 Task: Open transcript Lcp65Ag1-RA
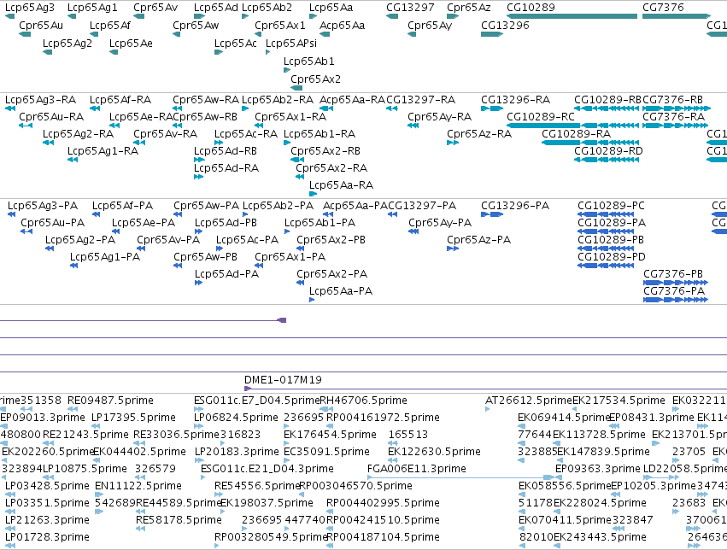103,151
